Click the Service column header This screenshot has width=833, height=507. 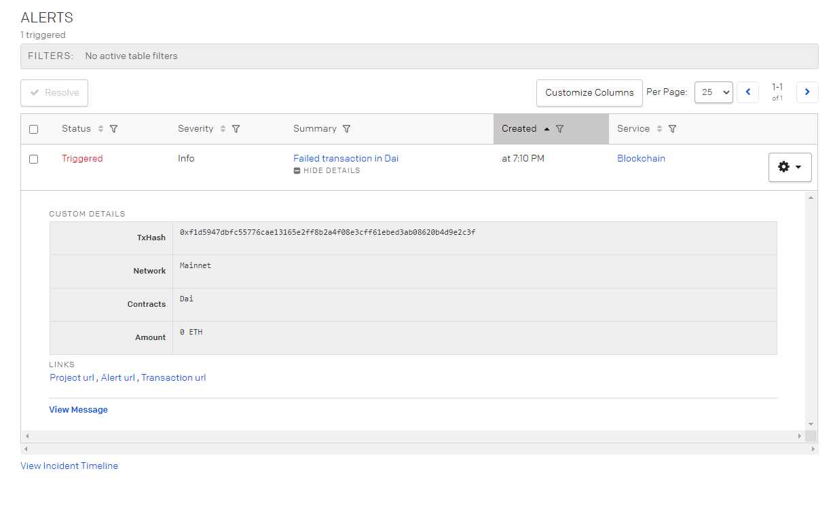pos(633,129)
